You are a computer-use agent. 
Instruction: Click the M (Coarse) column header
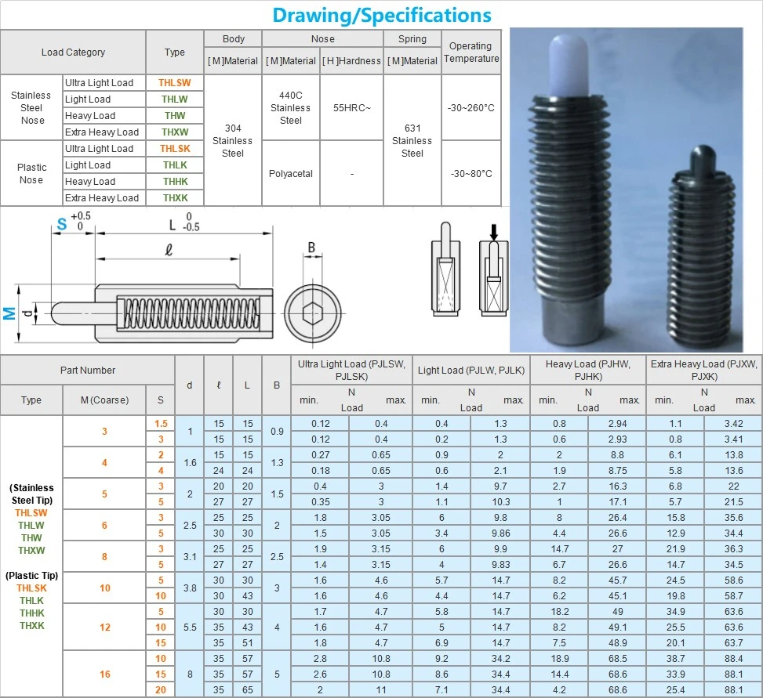104,400
